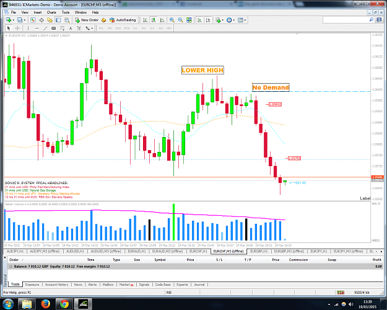387x310 pixels.
Task: Open Chrome from the taskbar
Action: (x=64, y=304)
